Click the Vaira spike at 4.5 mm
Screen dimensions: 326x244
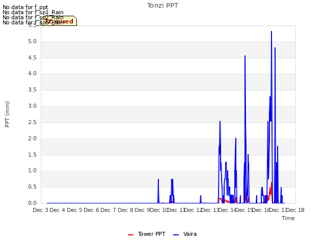click(245, 56)
